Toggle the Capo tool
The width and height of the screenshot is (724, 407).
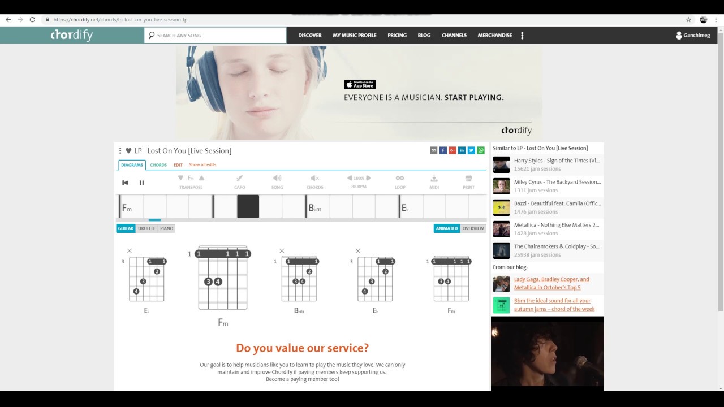240,181
